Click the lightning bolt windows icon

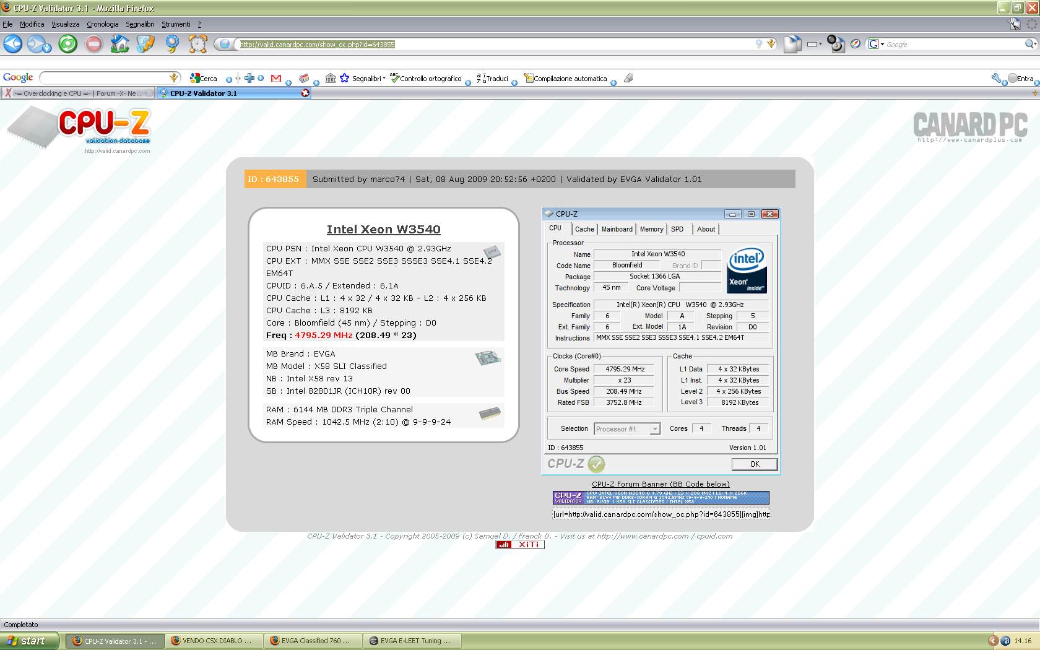coord(146,44)
